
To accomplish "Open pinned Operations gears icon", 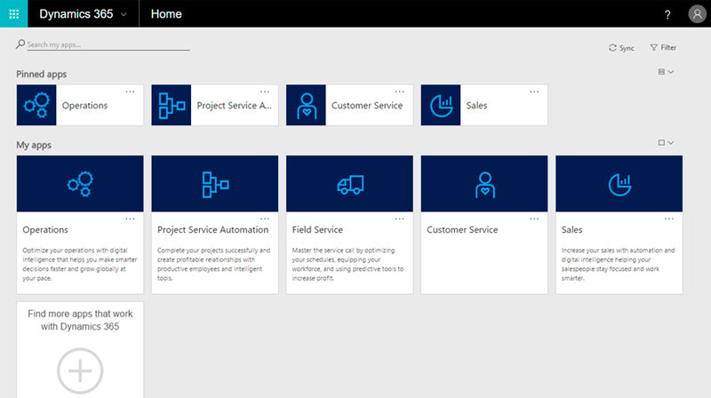I will pos(36,105).
